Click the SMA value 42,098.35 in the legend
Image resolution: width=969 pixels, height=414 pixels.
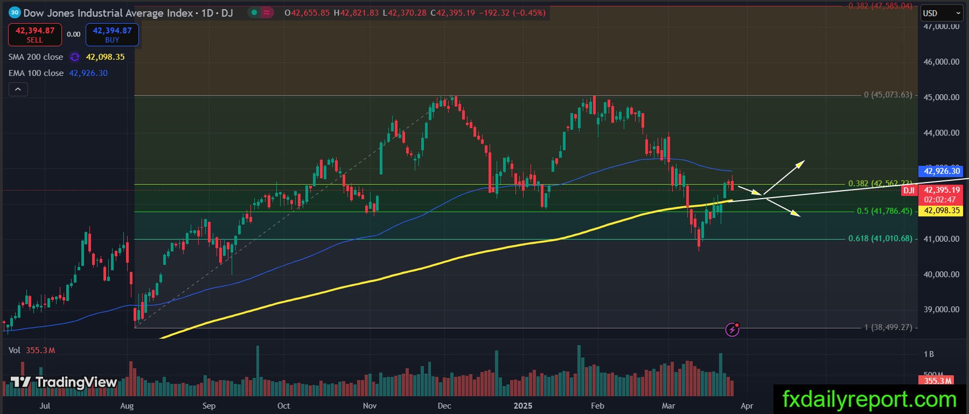point(105,57)
